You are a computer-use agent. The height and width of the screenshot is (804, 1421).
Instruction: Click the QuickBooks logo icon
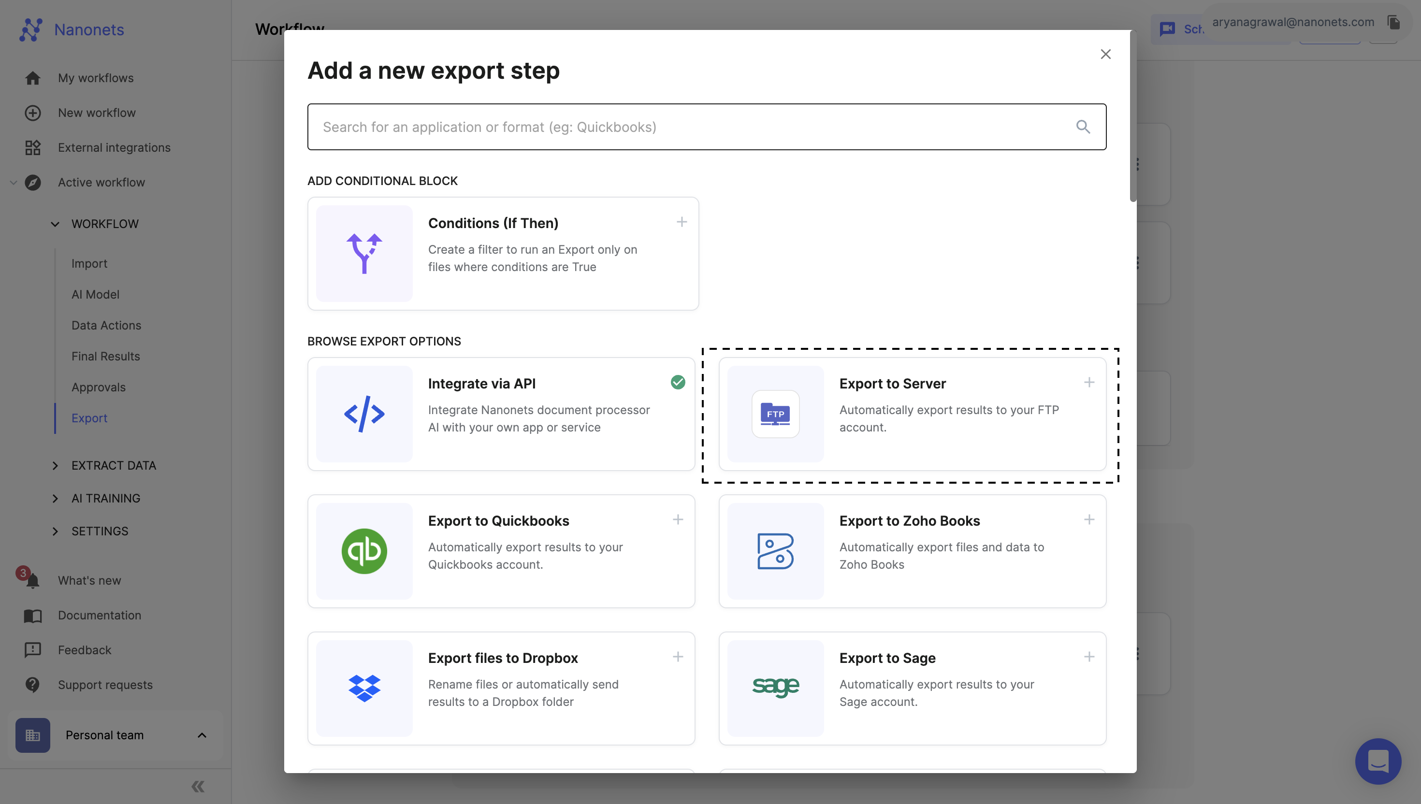click(364, 551)
